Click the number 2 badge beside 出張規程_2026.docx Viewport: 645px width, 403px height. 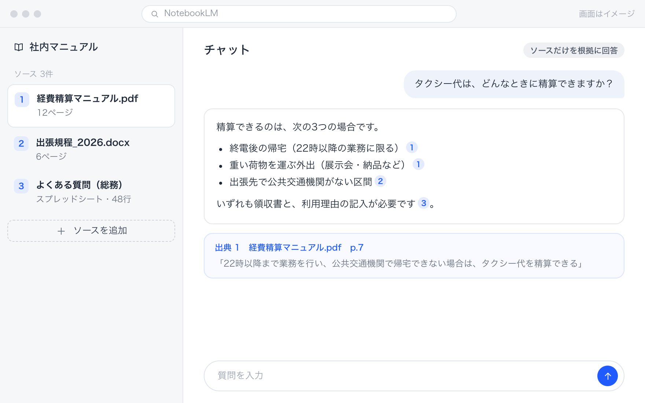[x=21, y=143]
